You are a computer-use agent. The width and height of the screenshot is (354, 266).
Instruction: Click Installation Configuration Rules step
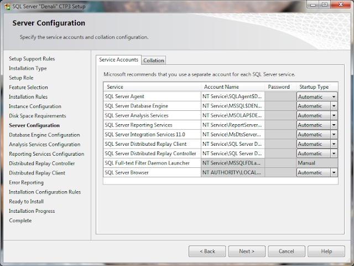click(x=45, y=192)
